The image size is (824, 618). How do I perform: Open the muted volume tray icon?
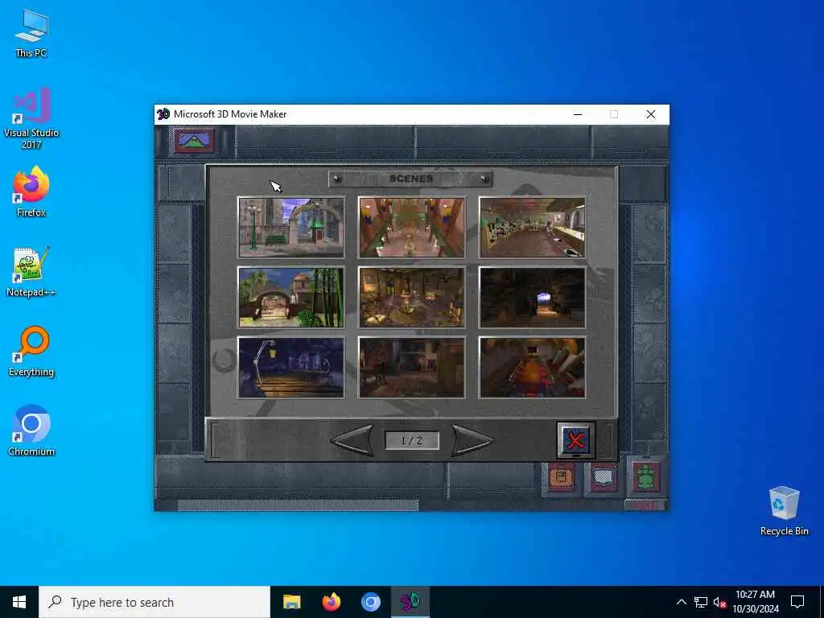click(x=719, y=602)
